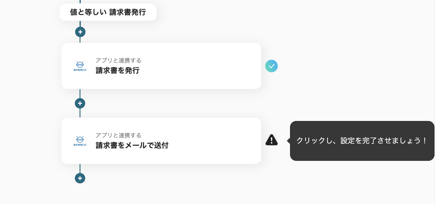Click the green checkmark beside 請求書を発行
This screenshot has width=436, height=204.
271,66
